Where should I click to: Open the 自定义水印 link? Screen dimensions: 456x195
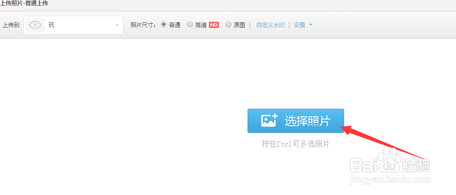pyautogui.click(x=270, y=25)
